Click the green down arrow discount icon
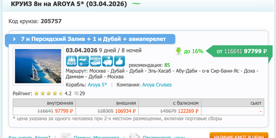This screenshot has width=276, height=138. tap(178, 51)
